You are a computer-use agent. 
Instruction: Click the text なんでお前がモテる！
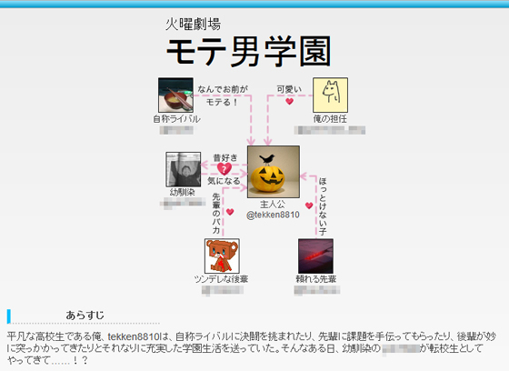pyautogui.click(x=223, y=95)
